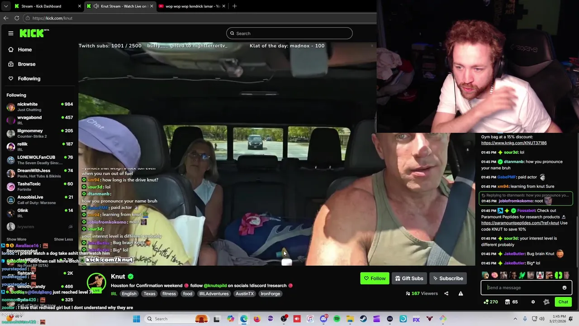Open Glink's channel in the Following list
The height and width of the screenshot is (326, 579).
[x=39, y=213]
